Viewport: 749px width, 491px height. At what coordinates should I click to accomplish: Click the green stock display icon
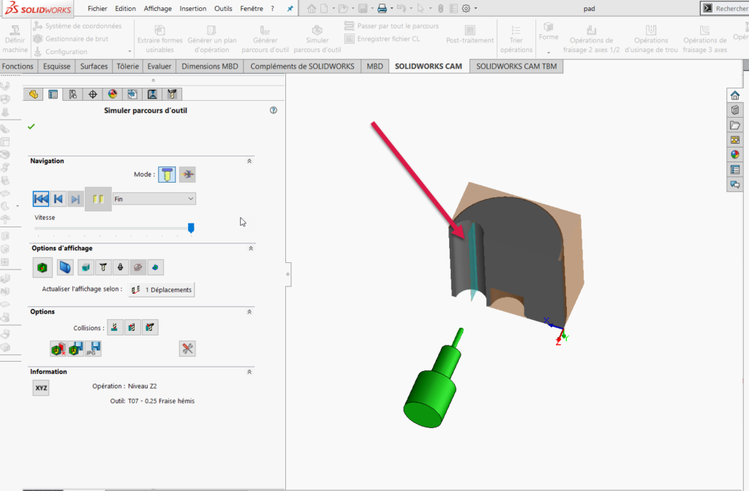(42, 268)
